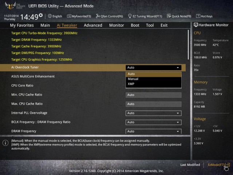Click Target DMI/PEG Frequency: 100MHz
Screen dimensions: 233x175
point(37,53)
